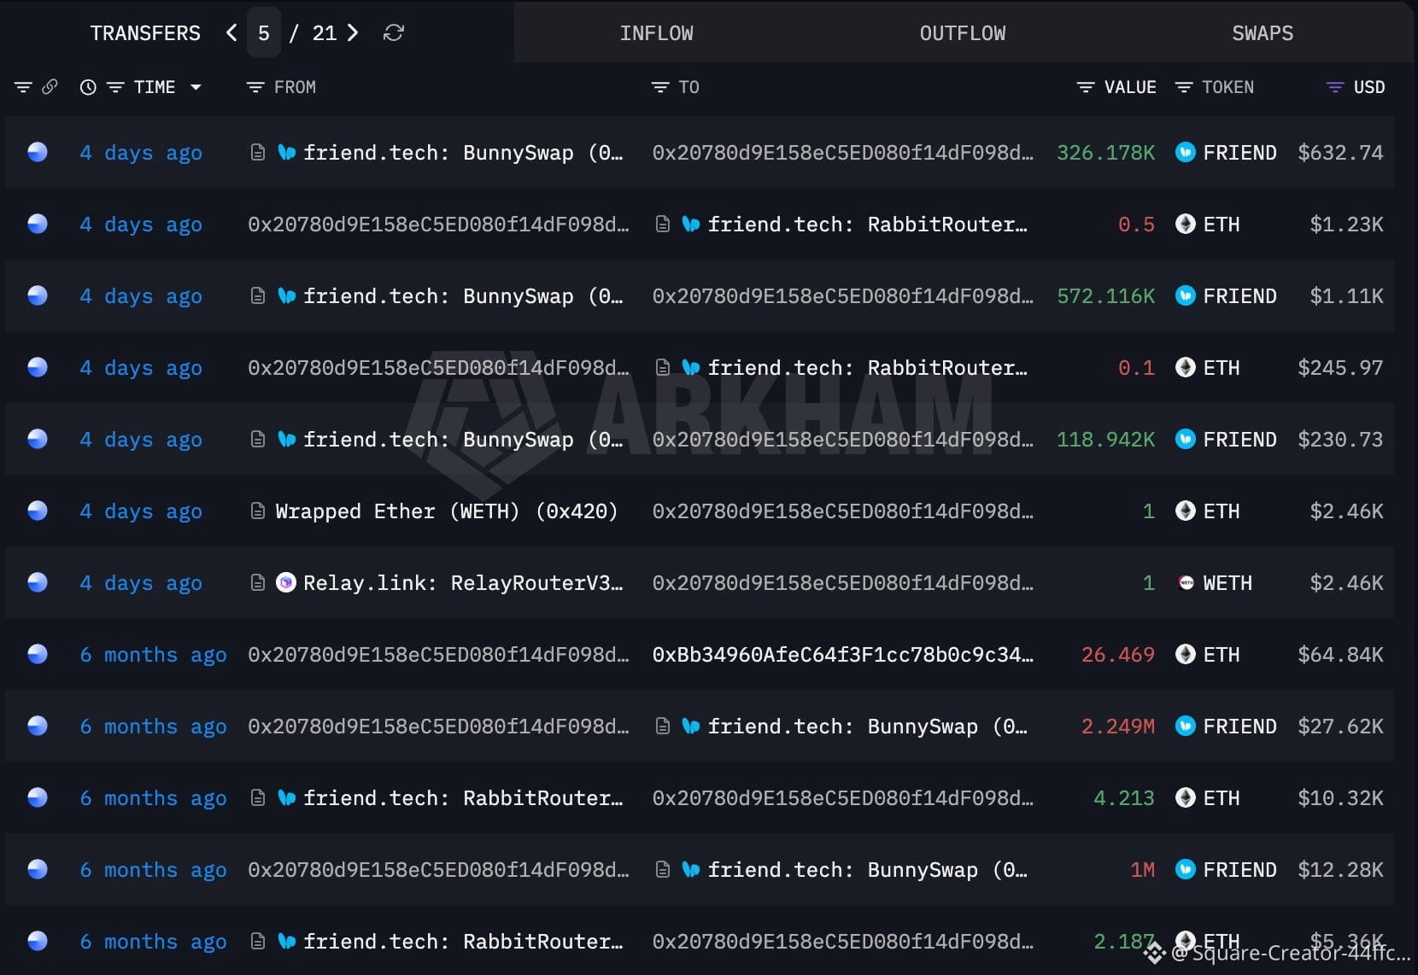Viewport: 1418px width, 975px height.
Task: Click the USD amount "$245.97"
Action: coord(1340,367)
